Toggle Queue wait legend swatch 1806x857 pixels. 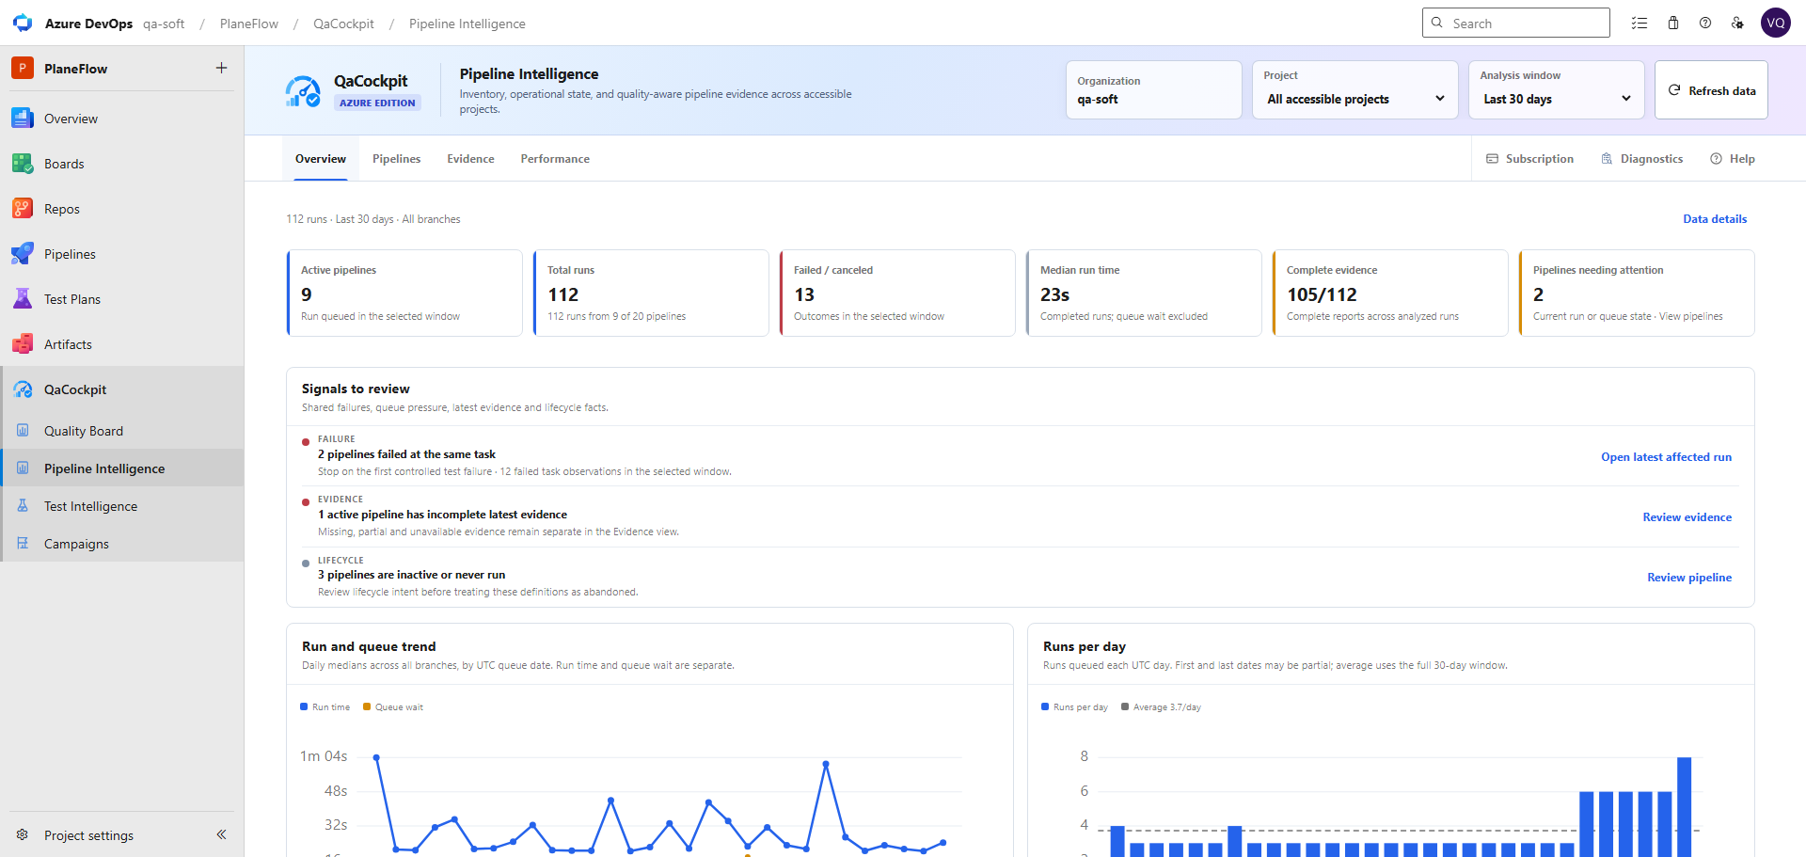point(367,706)
